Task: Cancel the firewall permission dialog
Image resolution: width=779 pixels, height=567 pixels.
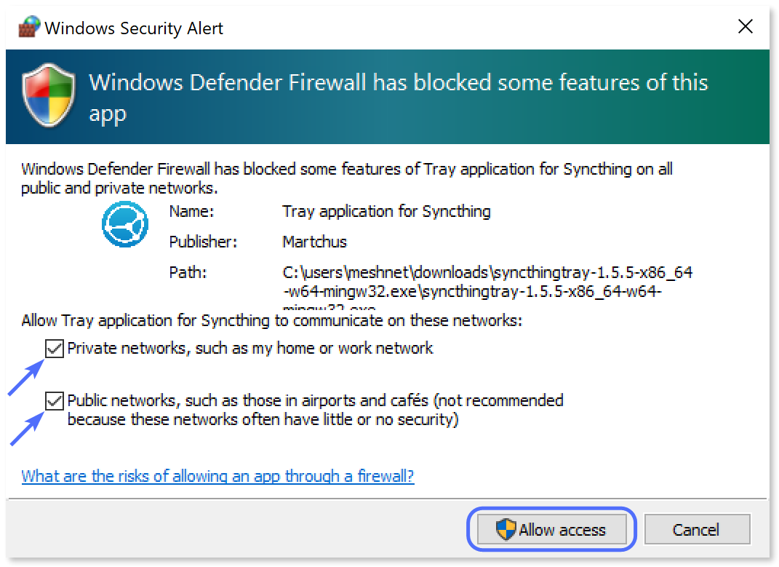Action: point(697,529)
